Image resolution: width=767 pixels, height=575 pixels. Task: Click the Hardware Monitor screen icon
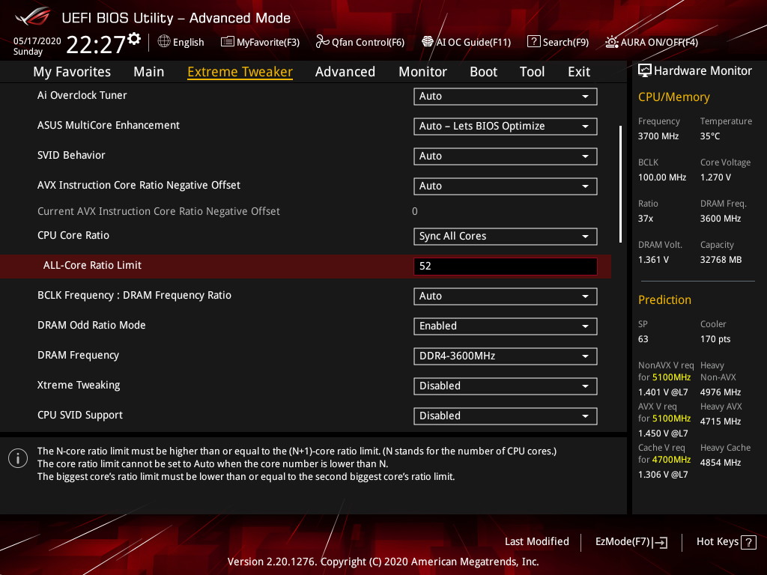pos(645,71)
